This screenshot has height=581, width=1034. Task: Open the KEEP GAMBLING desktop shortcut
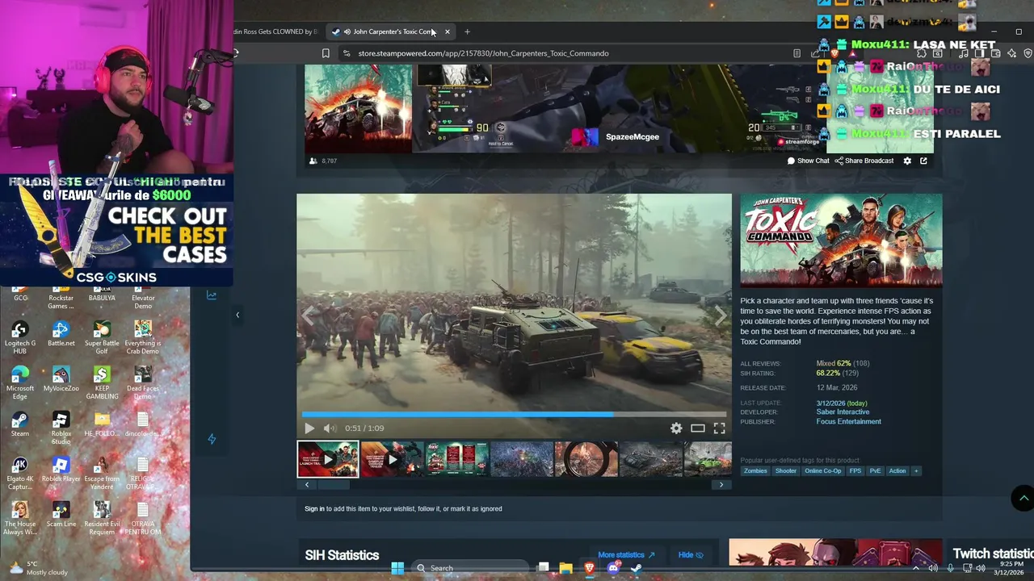pyautogui.click(x=102, y=383)
